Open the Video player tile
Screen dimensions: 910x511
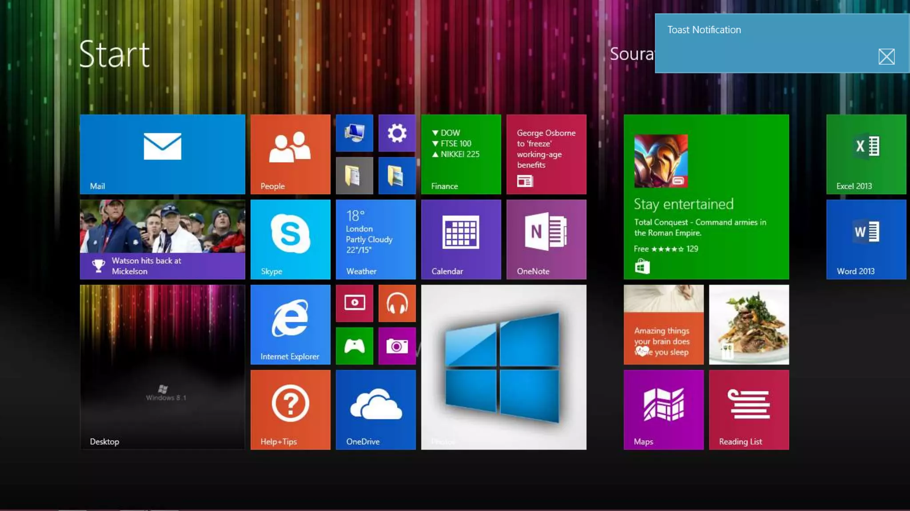click(x=354, y=303)
